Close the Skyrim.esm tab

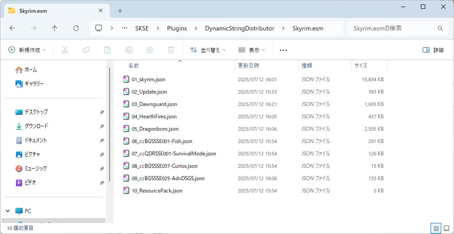(x=101, y=11)
